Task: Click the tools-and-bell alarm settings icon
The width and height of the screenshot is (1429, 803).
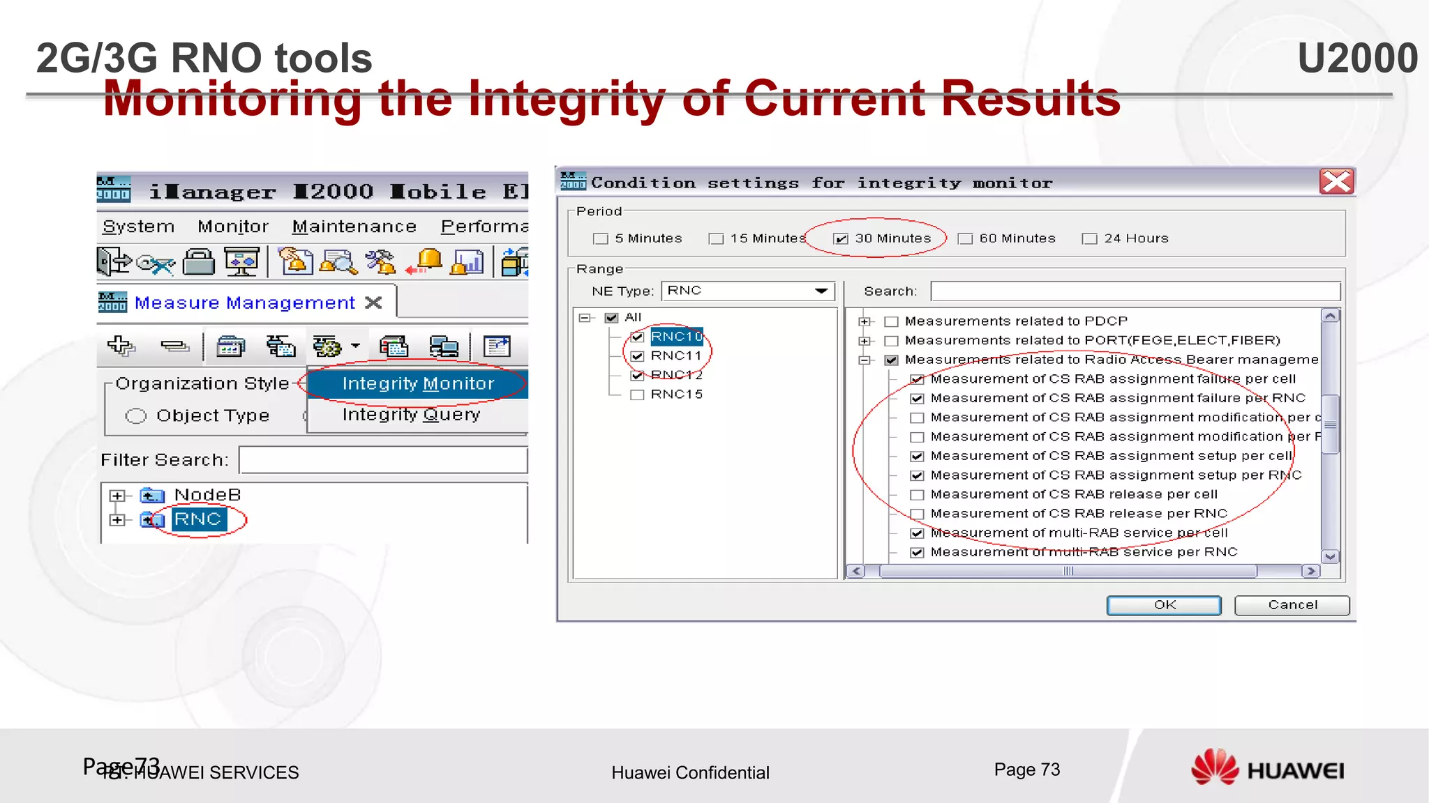Action: 381,262
